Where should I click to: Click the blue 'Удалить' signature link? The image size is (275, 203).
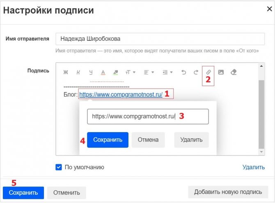click(253, 167)
